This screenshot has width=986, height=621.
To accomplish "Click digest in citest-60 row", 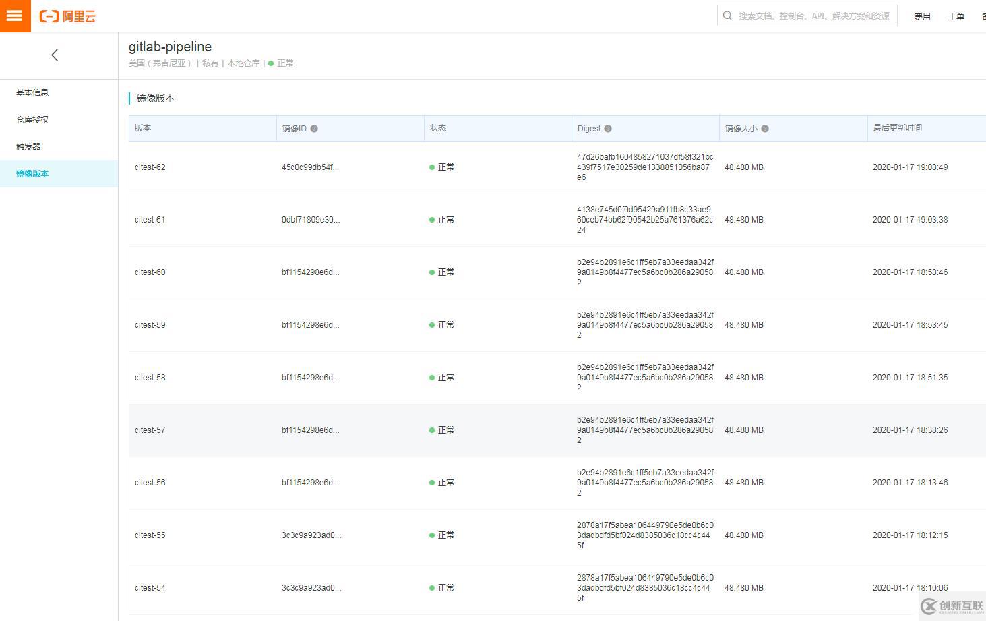I will tap(645, 272).
